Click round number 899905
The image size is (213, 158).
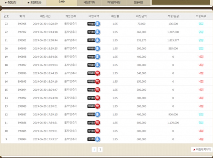(x=22, y=24)
